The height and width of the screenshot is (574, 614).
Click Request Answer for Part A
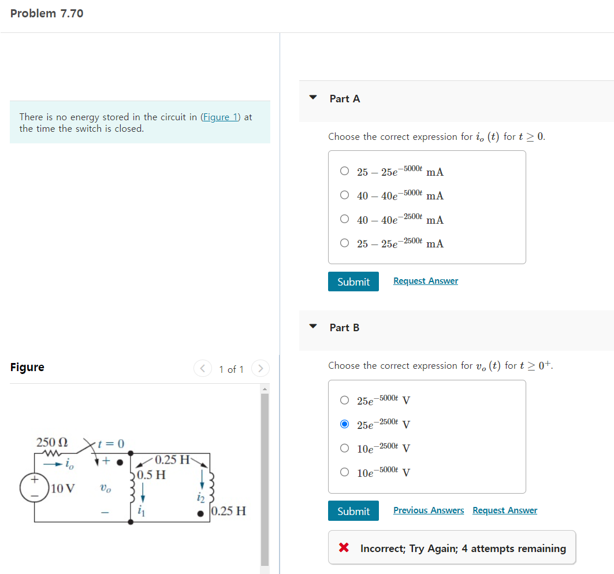[x=426, y=281]
